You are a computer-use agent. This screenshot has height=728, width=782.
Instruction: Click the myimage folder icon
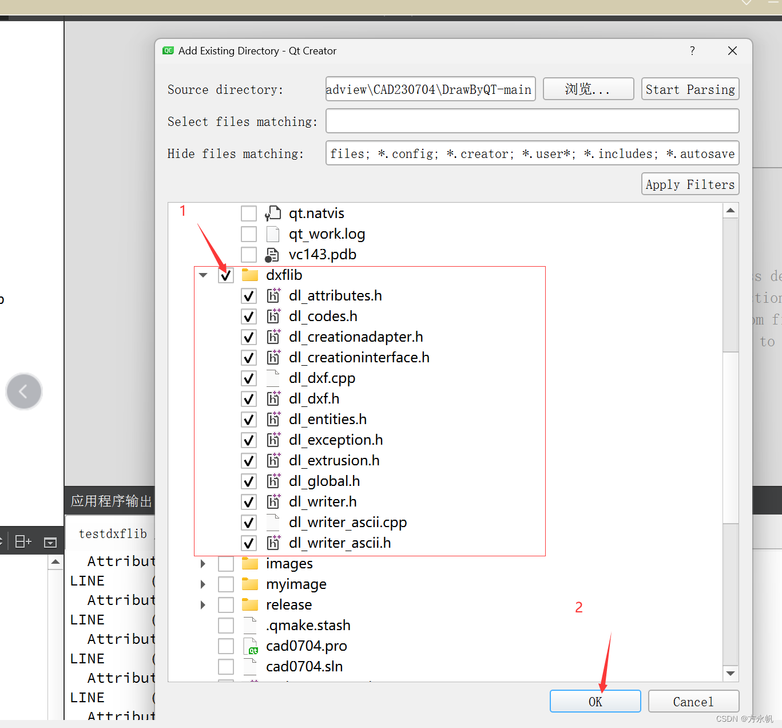click(x=250, y=584)
